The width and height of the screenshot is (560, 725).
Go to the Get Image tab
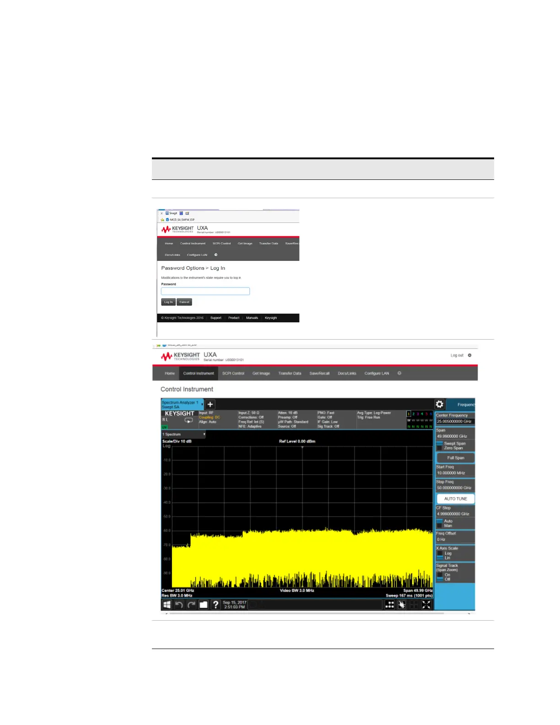261,373
